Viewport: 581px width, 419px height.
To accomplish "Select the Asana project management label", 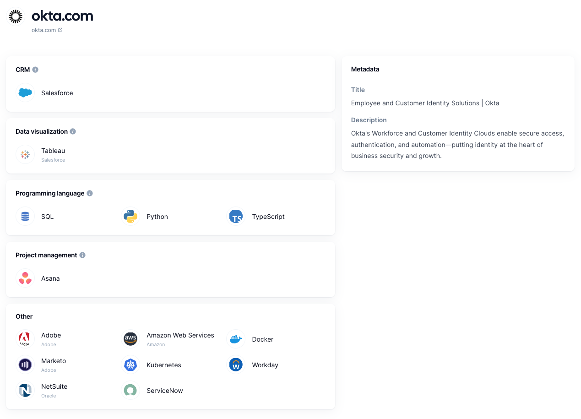I will [x=50, y=278].
